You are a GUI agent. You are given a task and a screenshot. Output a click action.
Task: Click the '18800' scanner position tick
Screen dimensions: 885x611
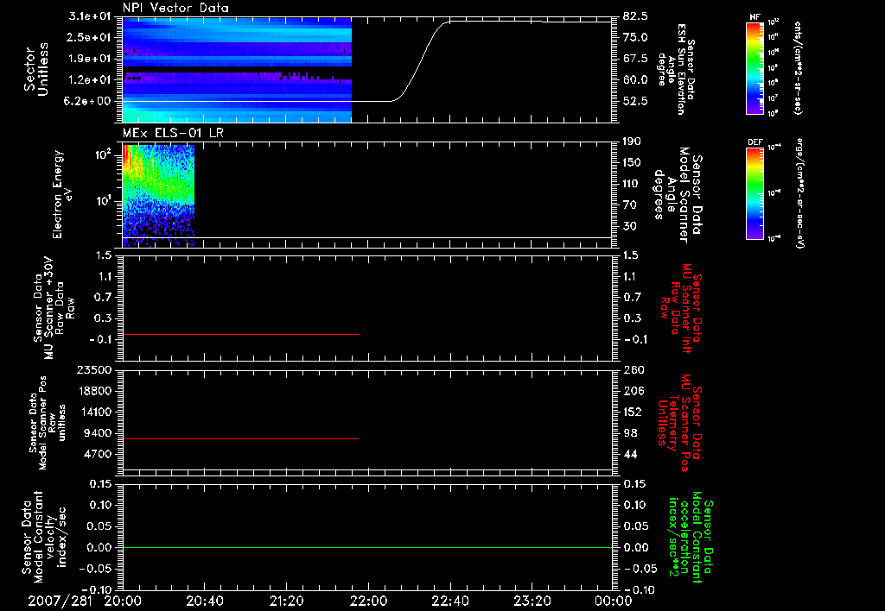95,391
